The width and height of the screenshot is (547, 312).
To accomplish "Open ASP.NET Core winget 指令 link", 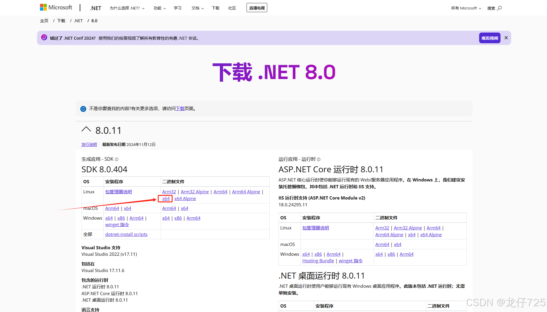I will pyautogui.click(x=351, y=261).
